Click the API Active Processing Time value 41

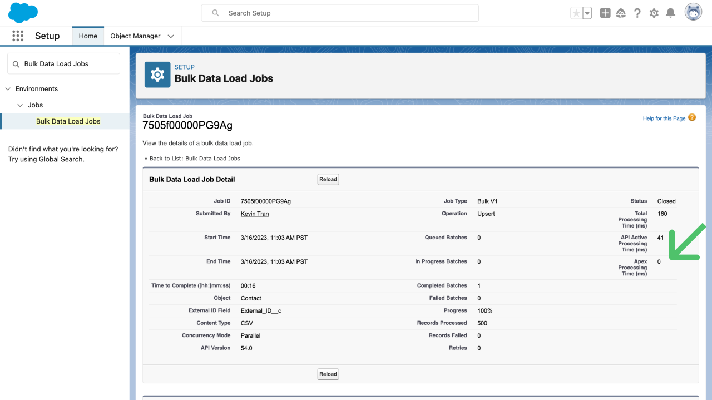tap(660, 238)
